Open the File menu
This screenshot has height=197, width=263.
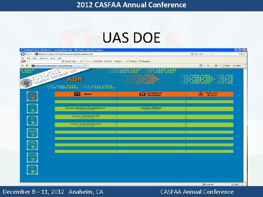click(x=23, y=58)
